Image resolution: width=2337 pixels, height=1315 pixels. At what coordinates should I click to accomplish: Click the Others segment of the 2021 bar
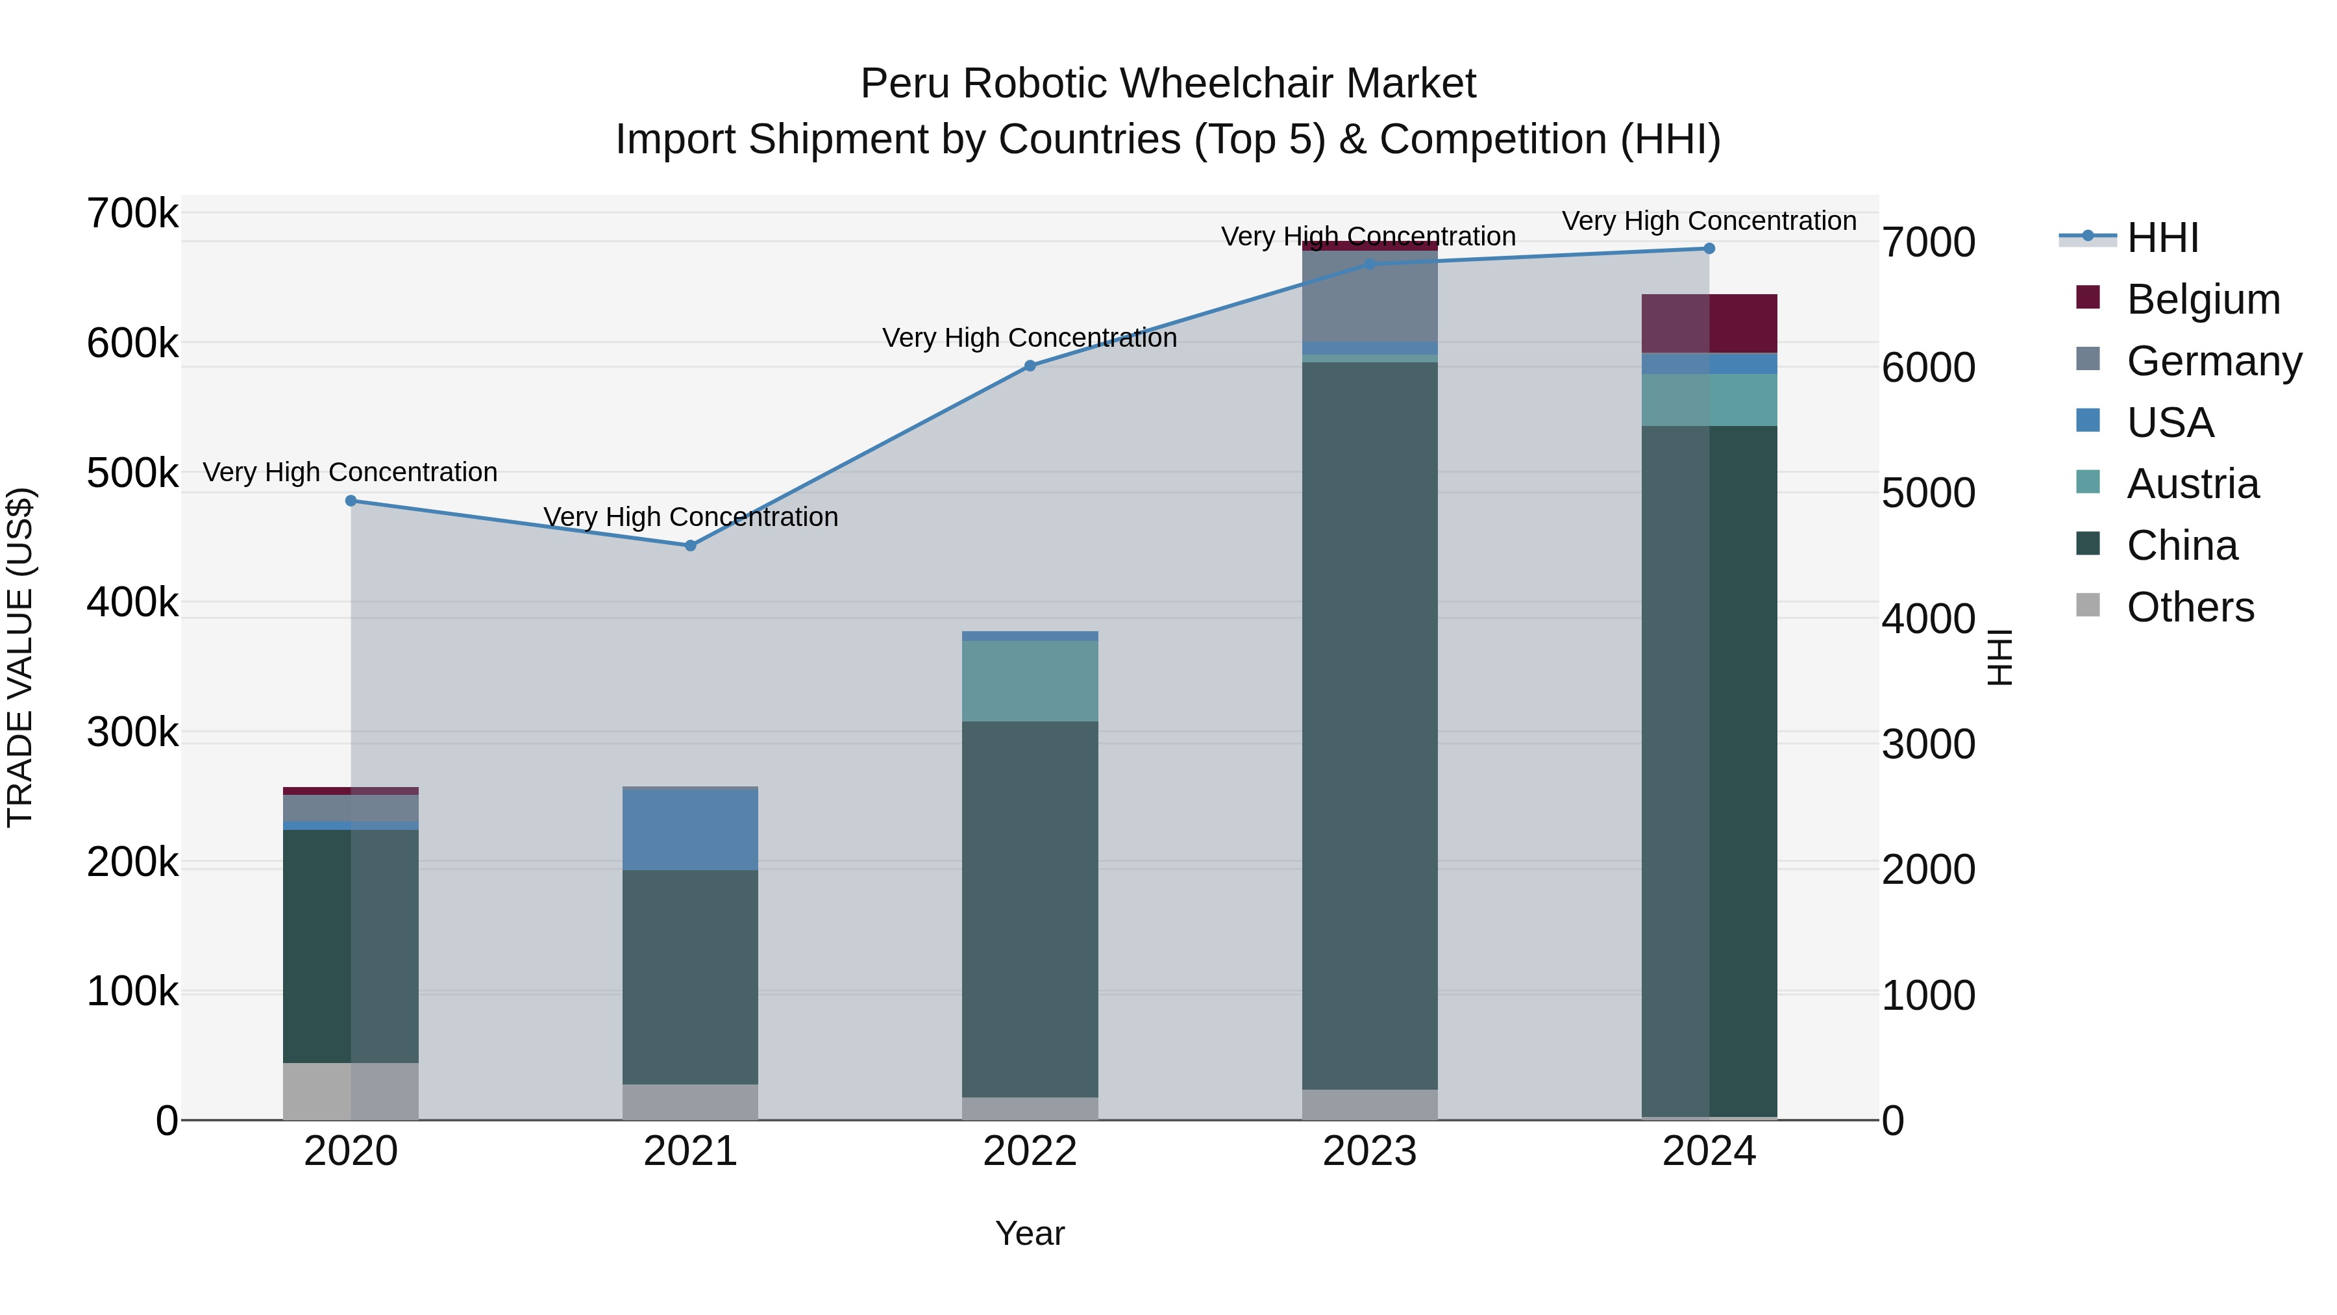(691, 1103)
